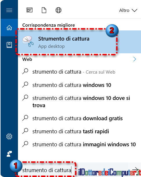Open the hamburger menu in sidebar
The width and height of the screenshot is (141, 177).
click(9, 10)
